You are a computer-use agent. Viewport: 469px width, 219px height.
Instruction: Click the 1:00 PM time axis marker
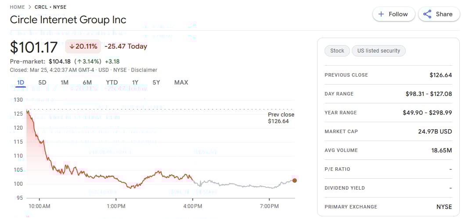click(x=116, y=206)
